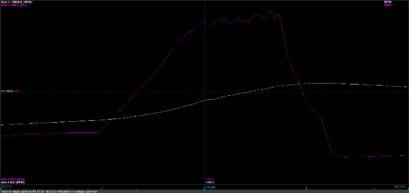Viewport: 409px width, 193px height.
Task: Click the start time label on timeline
Action: [6, 187]
